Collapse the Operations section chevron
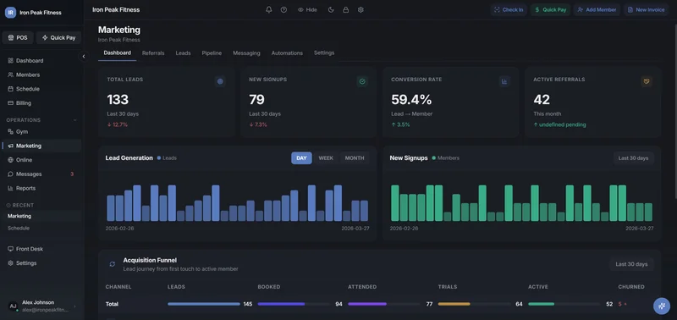 point(75,120)
